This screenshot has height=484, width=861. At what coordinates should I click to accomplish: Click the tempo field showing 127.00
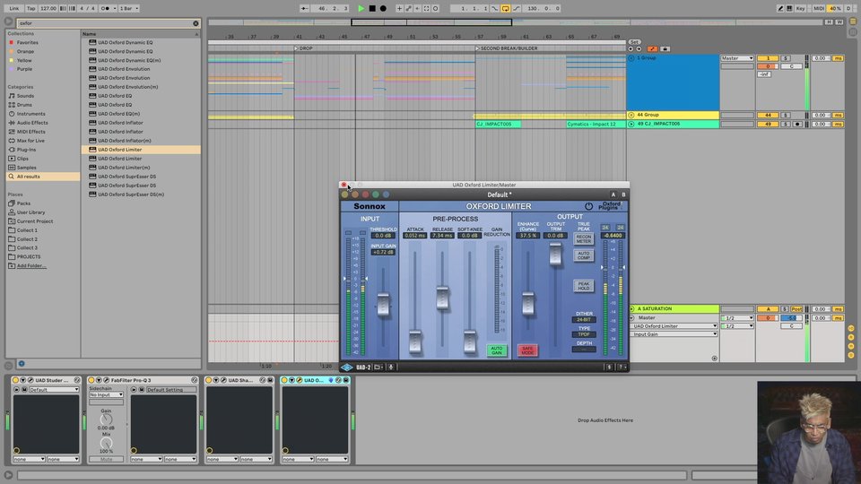[48, 8]
